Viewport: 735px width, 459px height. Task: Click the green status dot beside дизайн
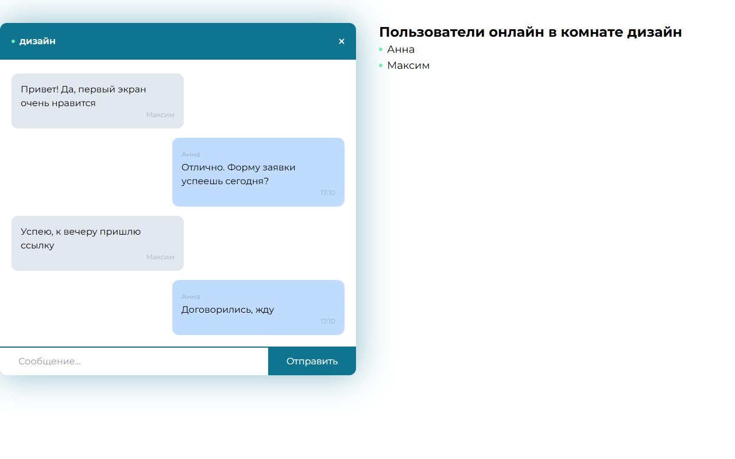13,41
